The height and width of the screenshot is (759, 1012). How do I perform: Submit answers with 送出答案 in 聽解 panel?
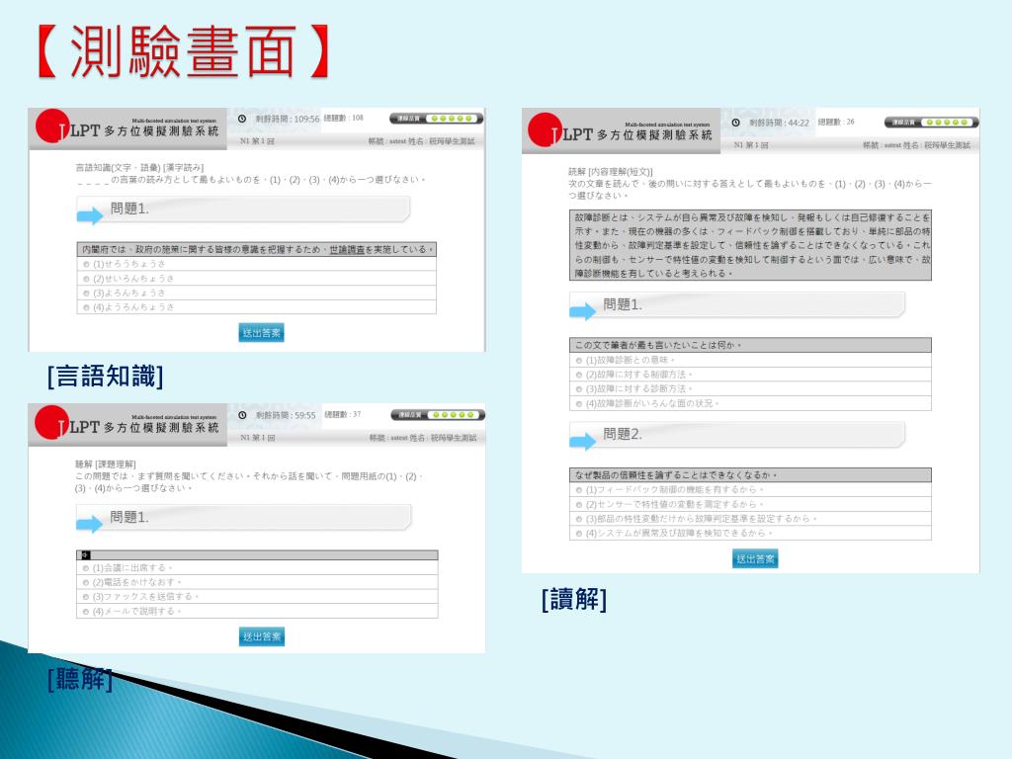261,637
